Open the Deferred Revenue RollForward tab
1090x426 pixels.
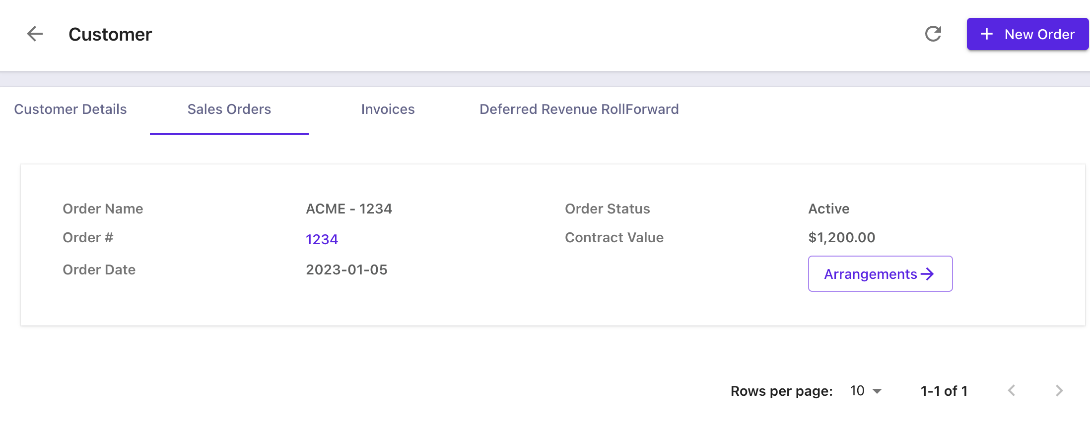(x=579, y=109)
